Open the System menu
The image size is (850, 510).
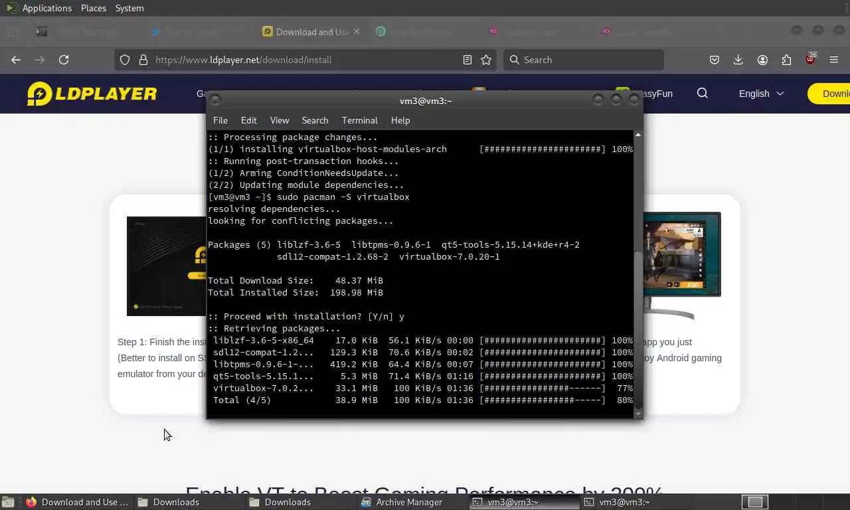click(129, 8)
